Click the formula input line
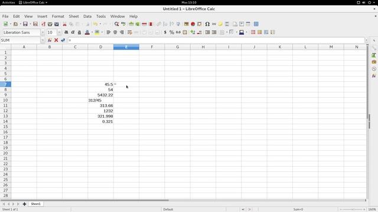Viewport: 378px width, 212px height. pos(216,40)
